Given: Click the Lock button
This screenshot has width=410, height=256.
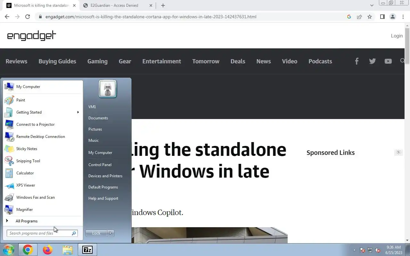Looking at the screenshot, I should 96,233.
